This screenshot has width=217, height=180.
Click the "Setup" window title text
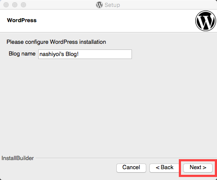coord(112,5)
